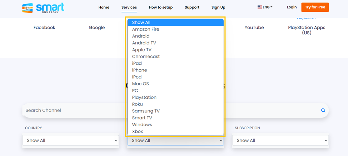348x156 pixels.
Task: Go to How to setup page
Action: click(x=161, y=7)
